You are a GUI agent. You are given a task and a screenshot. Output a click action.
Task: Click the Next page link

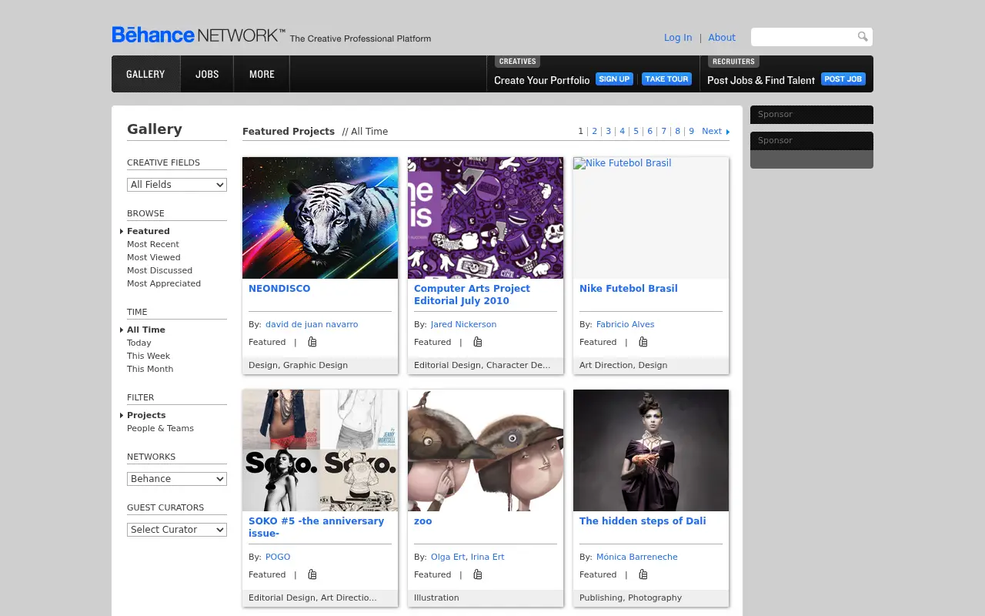click(712, 131)
